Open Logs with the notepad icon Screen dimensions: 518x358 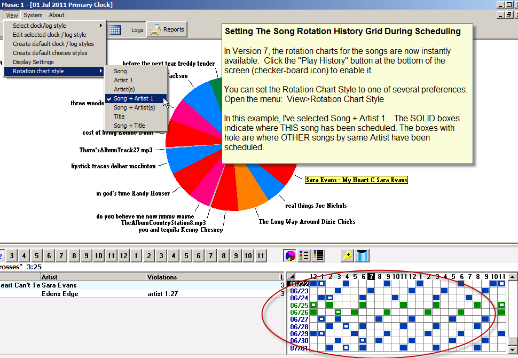(x=130, y=29)
